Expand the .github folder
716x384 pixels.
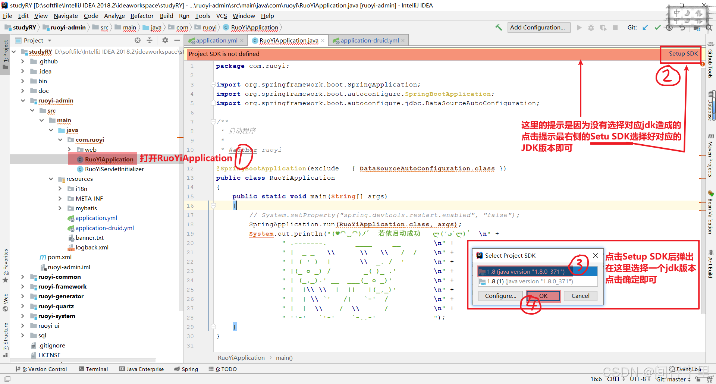tap(22, 61)
